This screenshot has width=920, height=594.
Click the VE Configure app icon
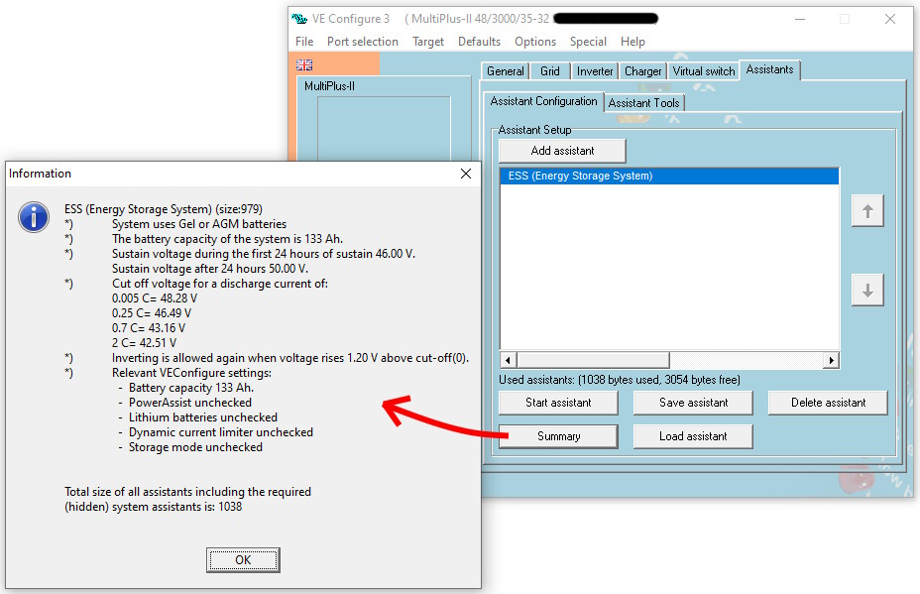point(299,19)
